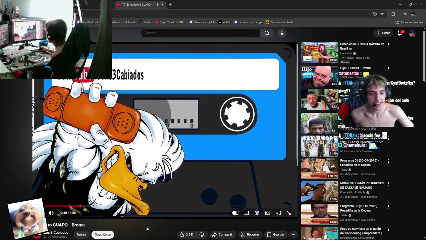Toggle the autoplay switch in player
Image resolution: width=426 pixels, height=240 pixels.
[x=236, y=213]
